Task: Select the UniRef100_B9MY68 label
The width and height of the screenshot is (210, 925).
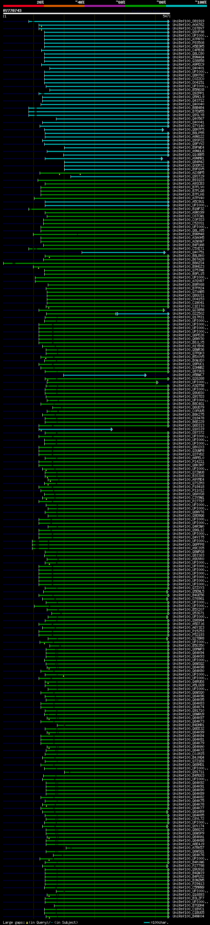Action: coord(188,285)
